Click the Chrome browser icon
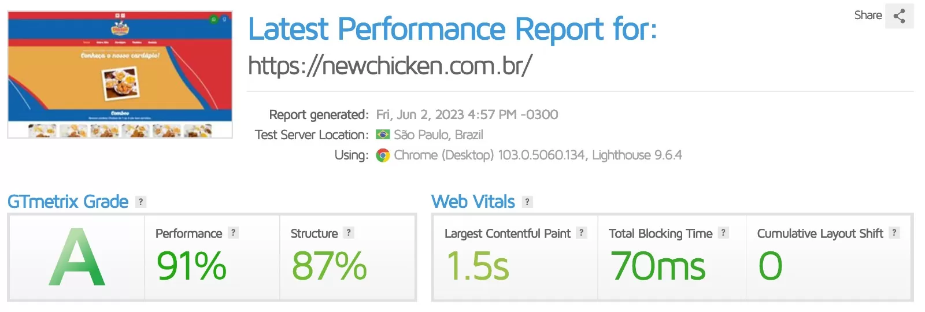The width and height of the screenshot is (925, 312). tap(383, 155)
